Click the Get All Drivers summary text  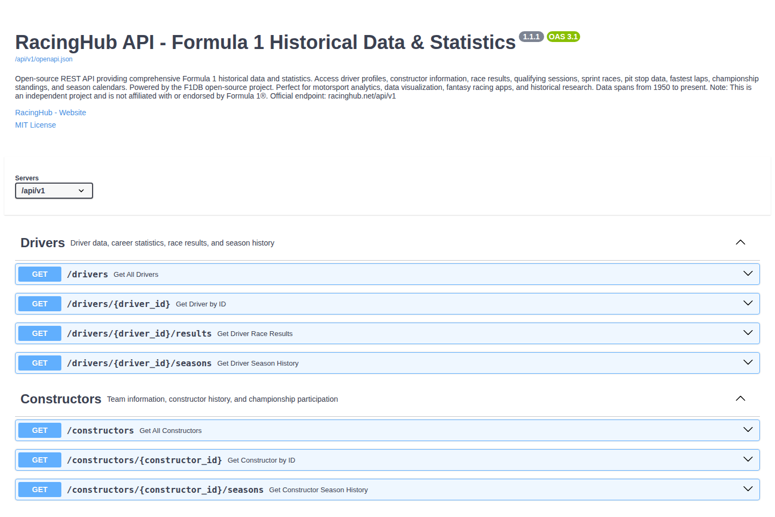coord(136,275)
